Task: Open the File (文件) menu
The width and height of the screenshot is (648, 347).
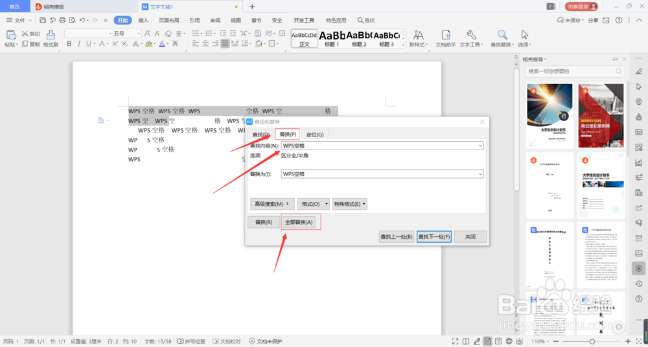Action: click(x=19, y=20)
